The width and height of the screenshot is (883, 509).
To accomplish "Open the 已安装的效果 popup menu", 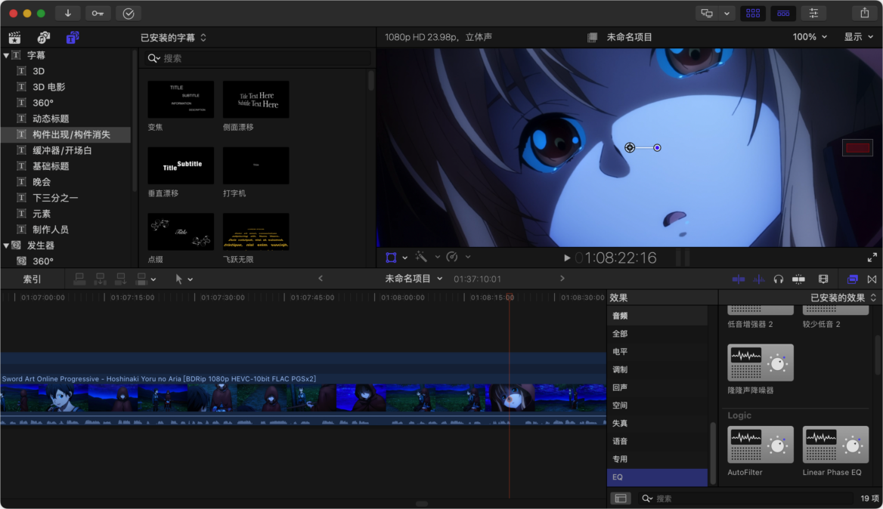I will tap(843, 298).
